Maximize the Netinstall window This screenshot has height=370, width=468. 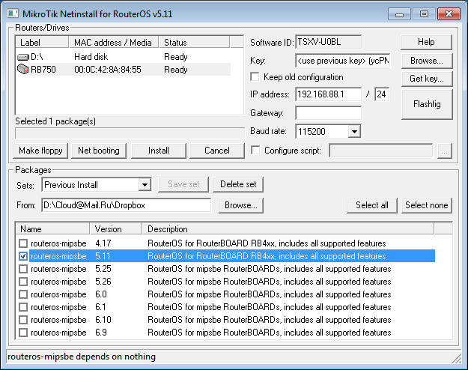coord(424,14)
